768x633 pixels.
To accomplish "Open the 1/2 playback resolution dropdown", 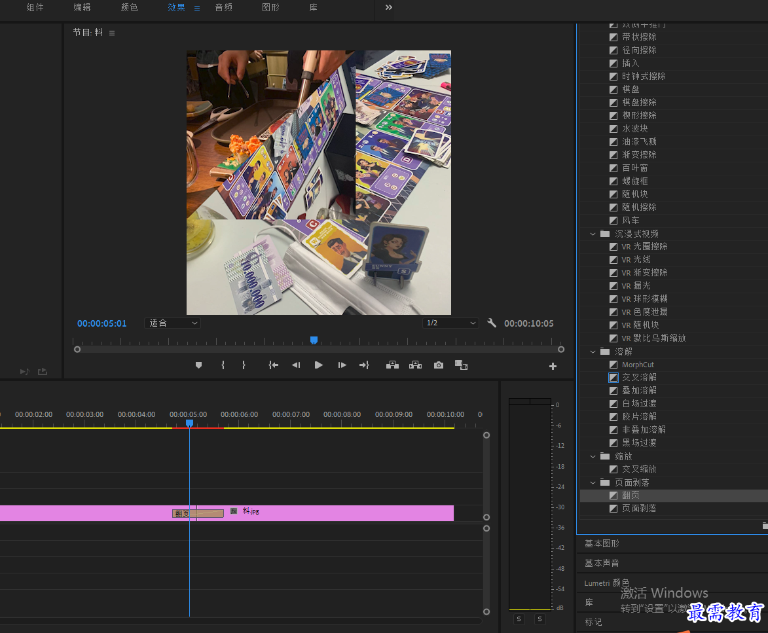I will pyautogui.click(x=450, y=323).
